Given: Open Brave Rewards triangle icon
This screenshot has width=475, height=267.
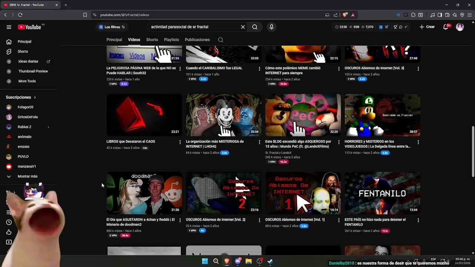Looking at the screenshot, I should pos(353,15).
